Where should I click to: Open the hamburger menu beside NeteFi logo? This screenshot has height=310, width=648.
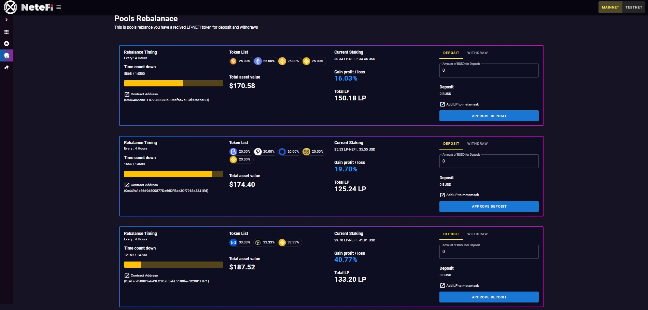pyautogui.click(x=59, y=7)
